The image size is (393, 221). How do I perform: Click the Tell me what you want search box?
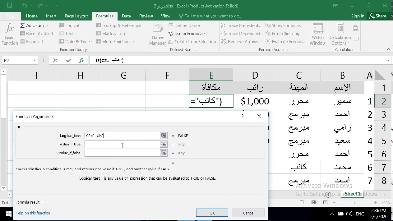210,16
